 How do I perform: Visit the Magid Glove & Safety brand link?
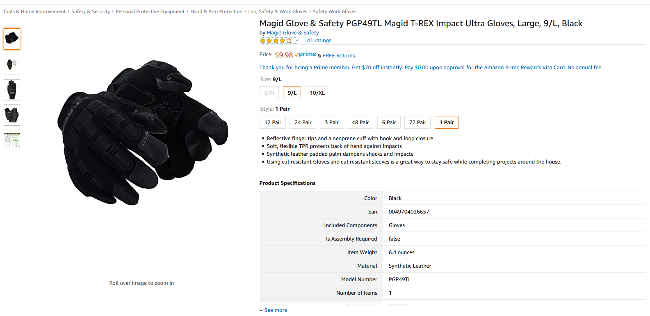293,33
